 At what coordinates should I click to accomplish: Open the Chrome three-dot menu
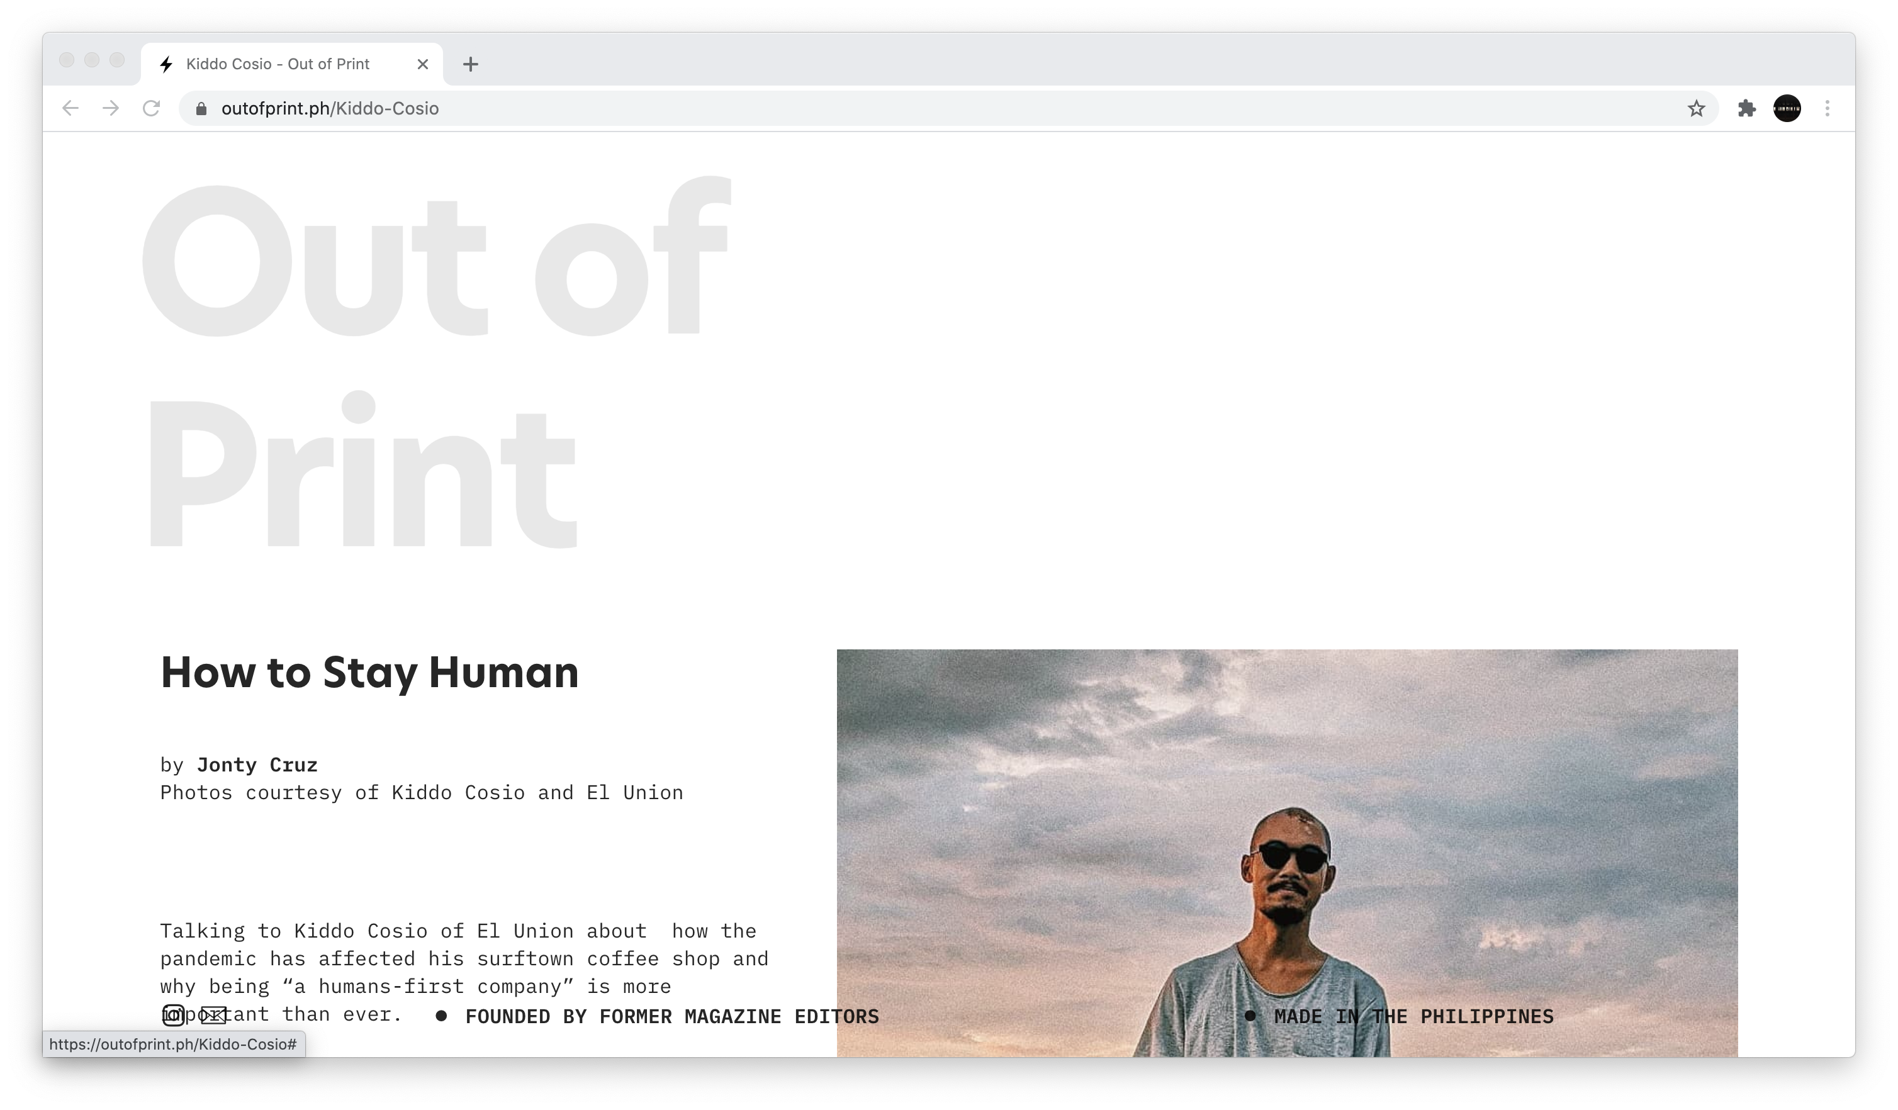[x=1827, y=108]
